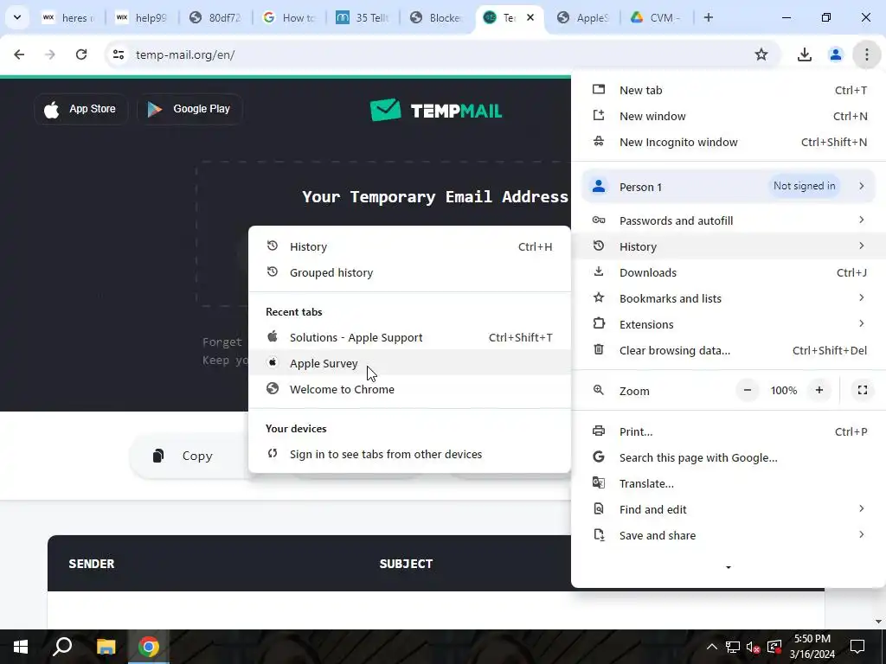Click the Google Play badge button
Image resolution: width=886 pixels, height=664 pixels.
[189, 109]
